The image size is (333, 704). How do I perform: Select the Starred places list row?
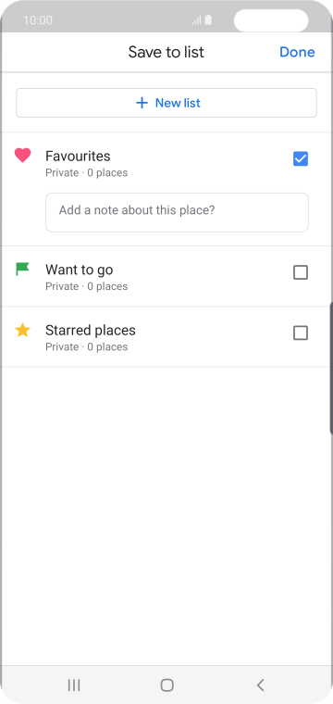[x=166, y=337]
